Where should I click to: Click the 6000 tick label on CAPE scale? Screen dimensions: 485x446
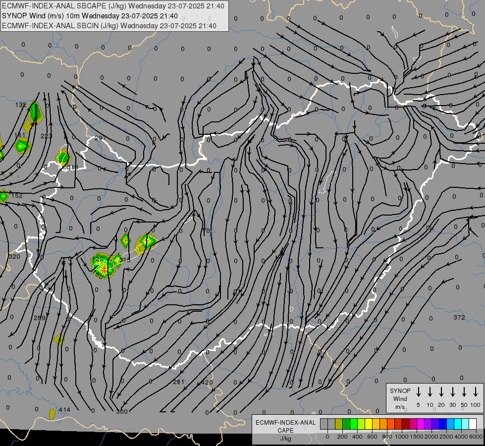click(476, 437)
